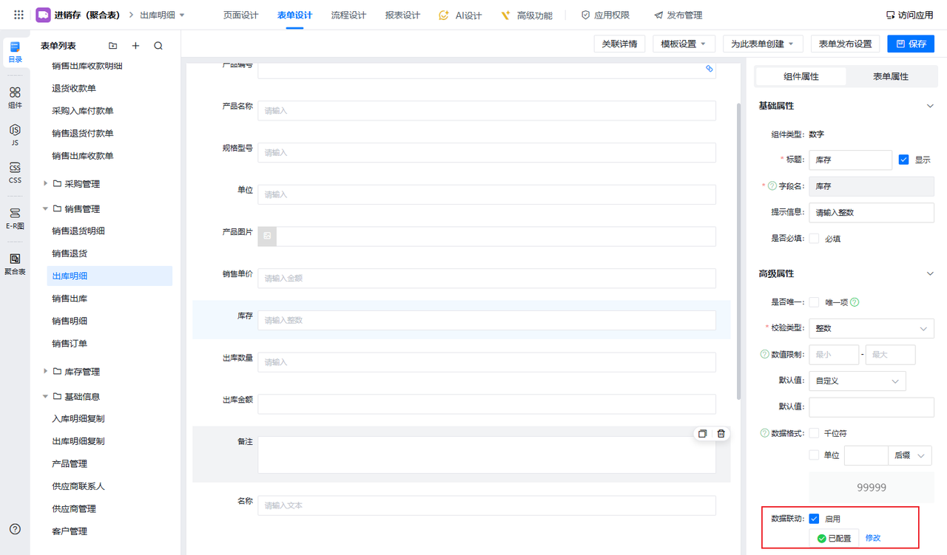This screenshot has width=947, height=555.
Task: Copy the 备注 field with duplicate icon
Action: [703, 434]
